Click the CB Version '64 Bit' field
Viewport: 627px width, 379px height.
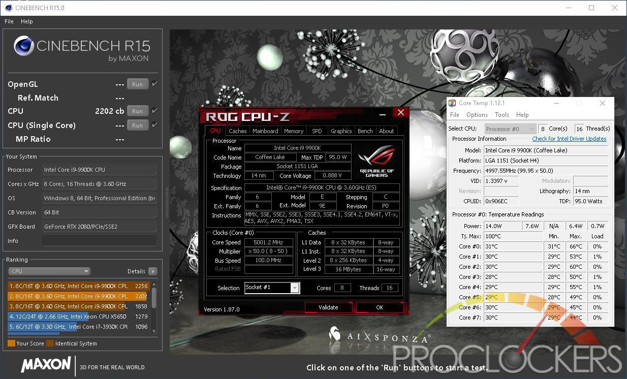99,212
